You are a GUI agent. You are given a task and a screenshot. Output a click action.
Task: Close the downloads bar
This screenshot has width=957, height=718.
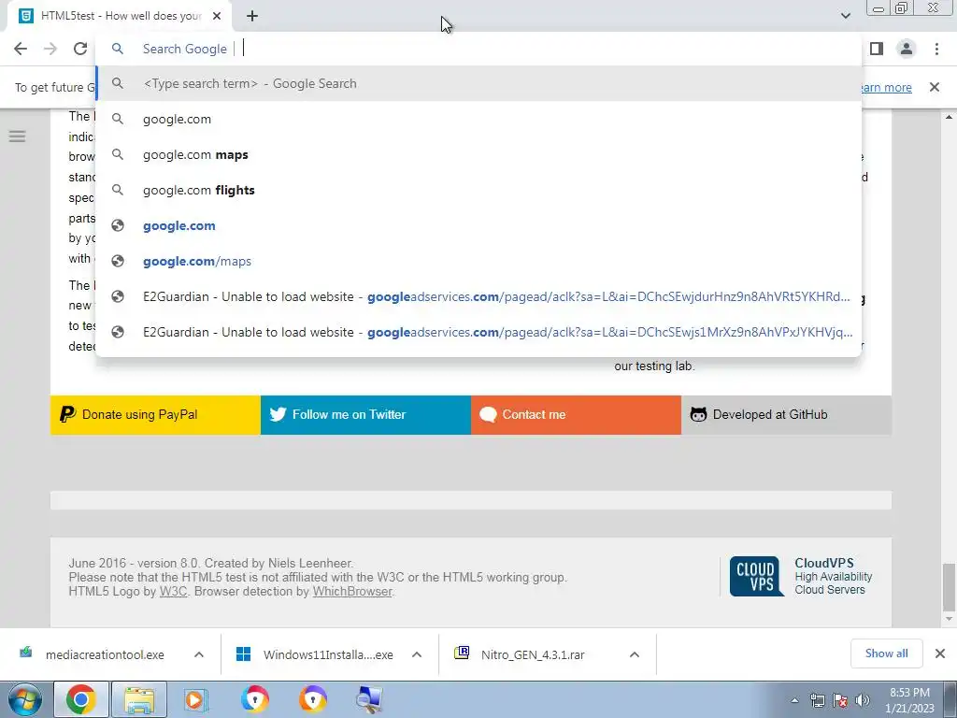click(940, 653)
